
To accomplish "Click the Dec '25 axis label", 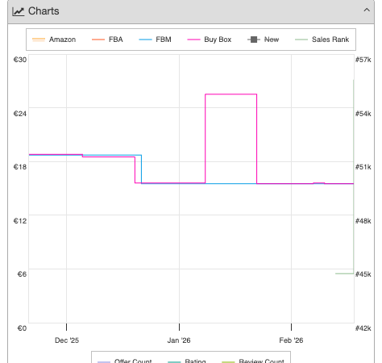I will click(67, 340).
